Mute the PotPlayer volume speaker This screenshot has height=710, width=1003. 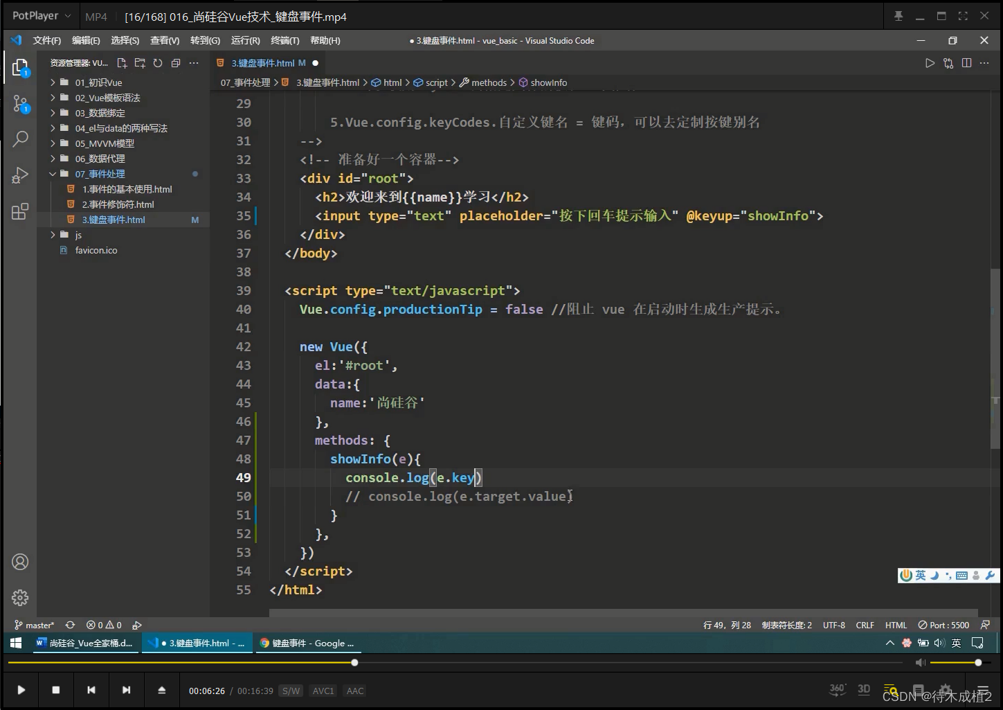click(921, 663)
